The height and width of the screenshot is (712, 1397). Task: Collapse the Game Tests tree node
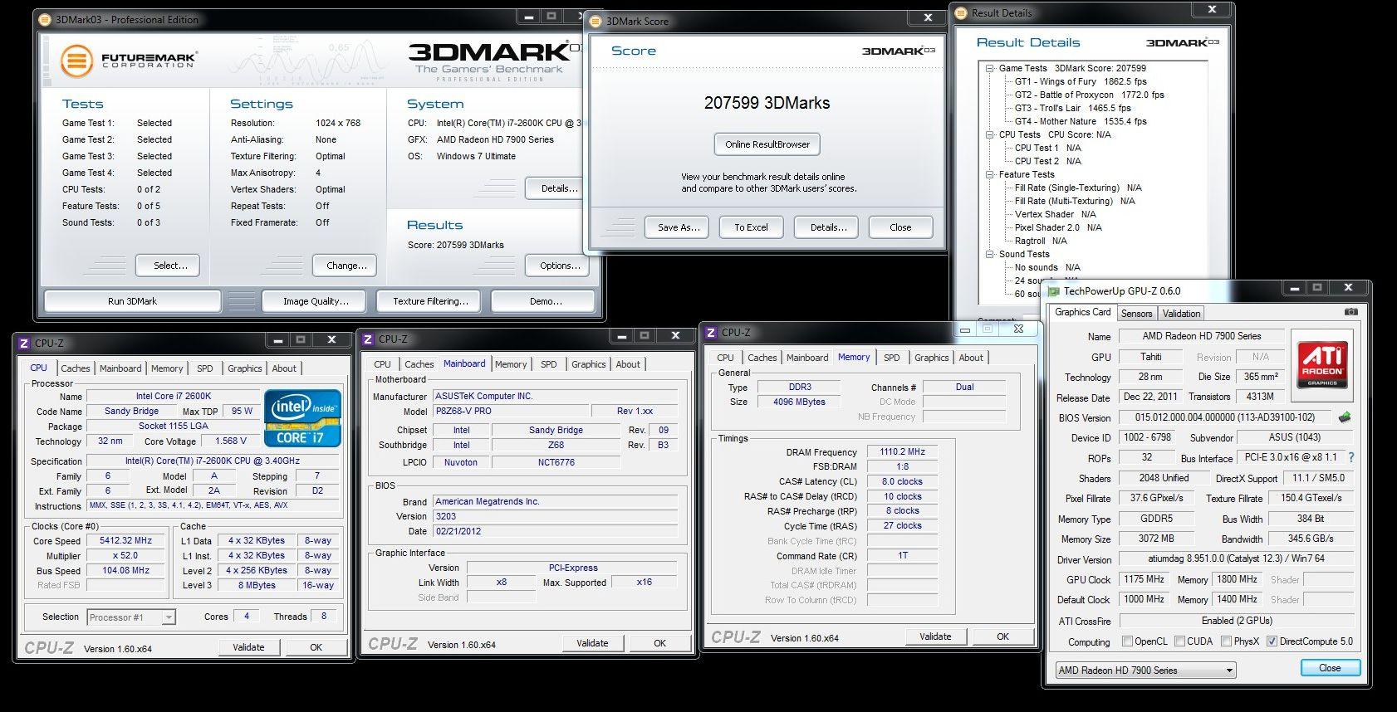pyautogui.click(x=990, y=68)
